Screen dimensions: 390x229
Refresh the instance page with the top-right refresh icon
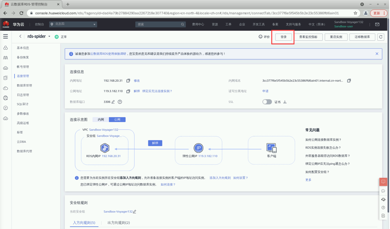pyautogui.click(x=381, y=37)
